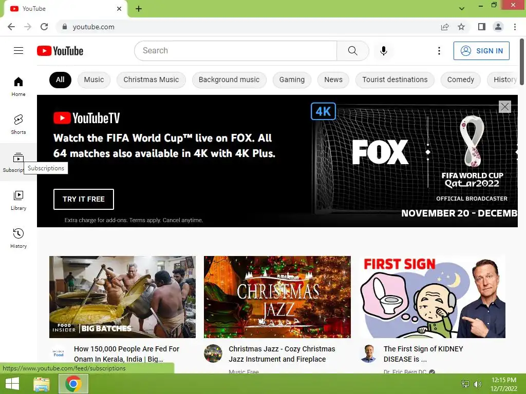Screen dimensions: 526x394
Task: Click the address bar URL
Action: [x=93, y=27]
